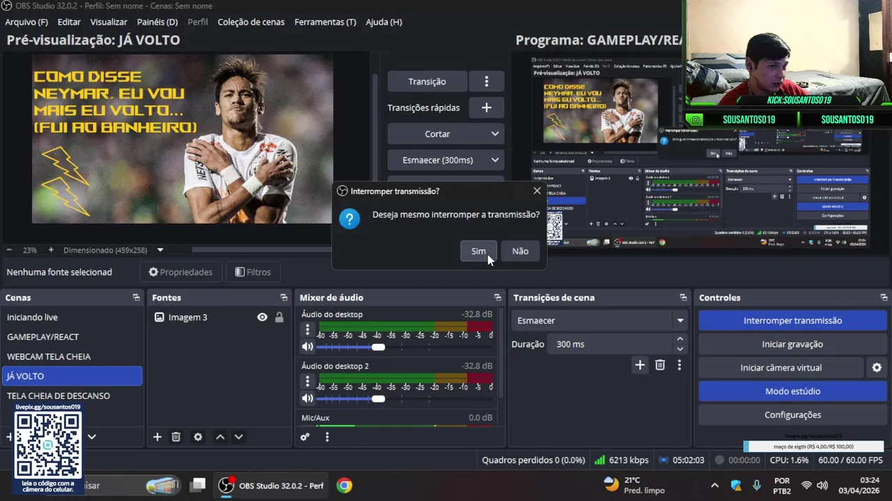
Task: Open Áudio do desktop 2 options menu
Action: coord(307,381)
